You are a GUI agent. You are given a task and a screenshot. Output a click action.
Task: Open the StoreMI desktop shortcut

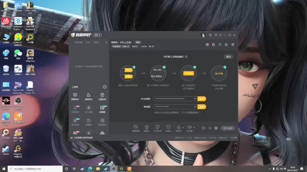click(6, 134)
